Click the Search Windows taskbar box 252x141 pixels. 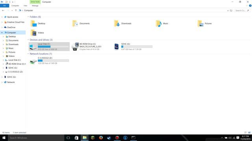[x=36, y=137]
